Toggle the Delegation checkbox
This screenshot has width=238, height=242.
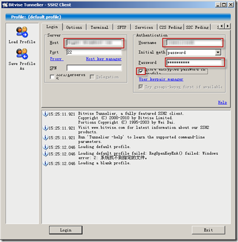(92, 77)
